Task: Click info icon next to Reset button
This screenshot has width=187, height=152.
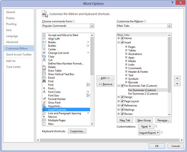Action: [156, 126]
